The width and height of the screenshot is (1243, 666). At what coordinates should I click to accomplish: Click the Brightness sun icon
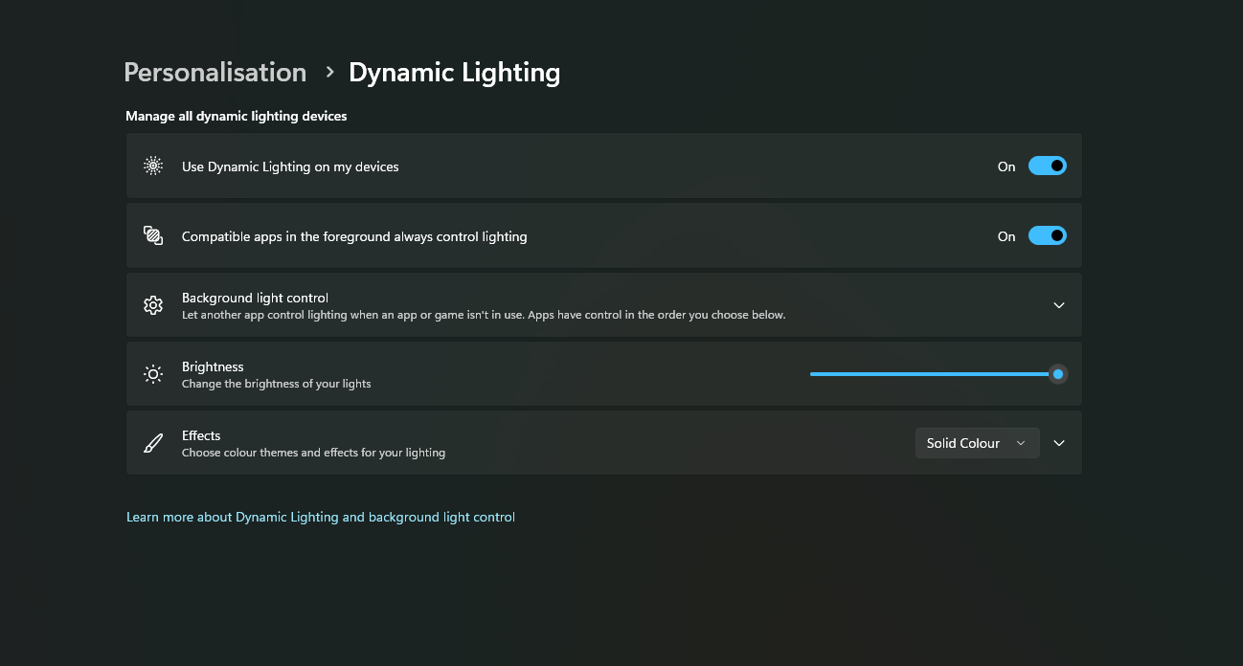[153, 374]
